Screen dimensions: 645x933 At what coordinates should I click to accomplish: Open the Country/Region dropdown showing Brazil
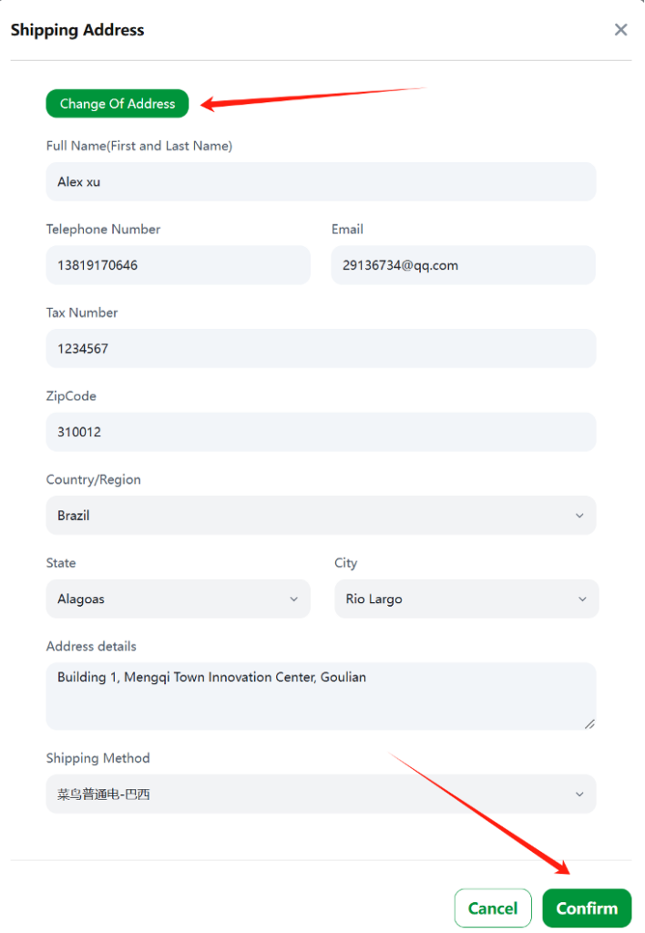tap(321, 516)
